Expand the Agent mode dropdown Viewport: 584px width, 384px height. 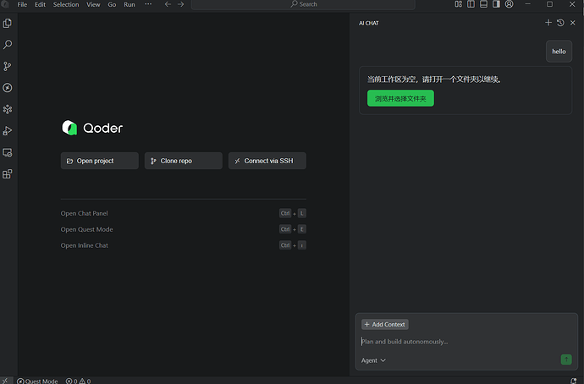click(x=373, y=360)
